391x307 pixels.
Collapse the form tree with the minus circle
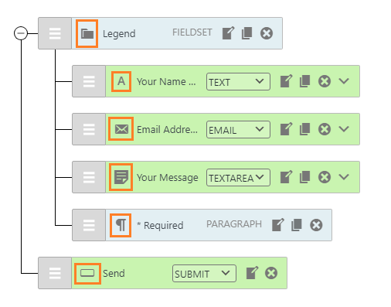click(21, 33)
